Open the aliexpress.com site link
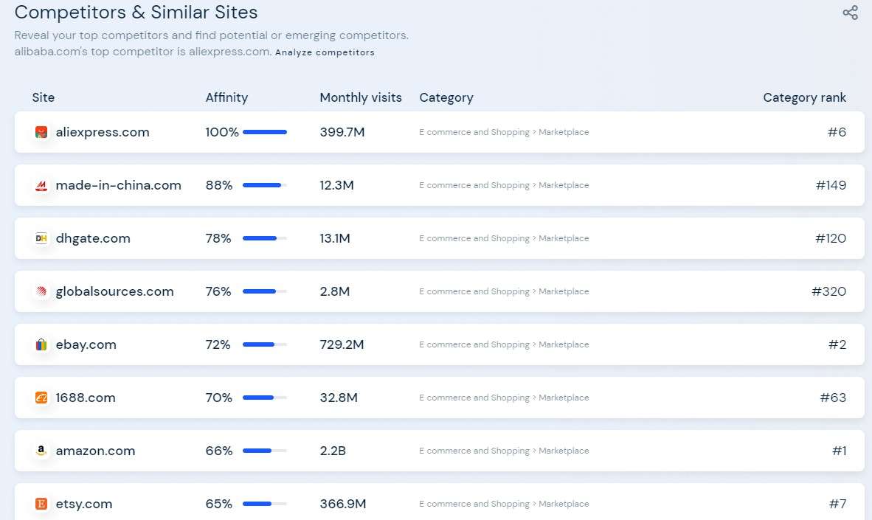Screen dimensions: 872x520 (x=103, y=132)
